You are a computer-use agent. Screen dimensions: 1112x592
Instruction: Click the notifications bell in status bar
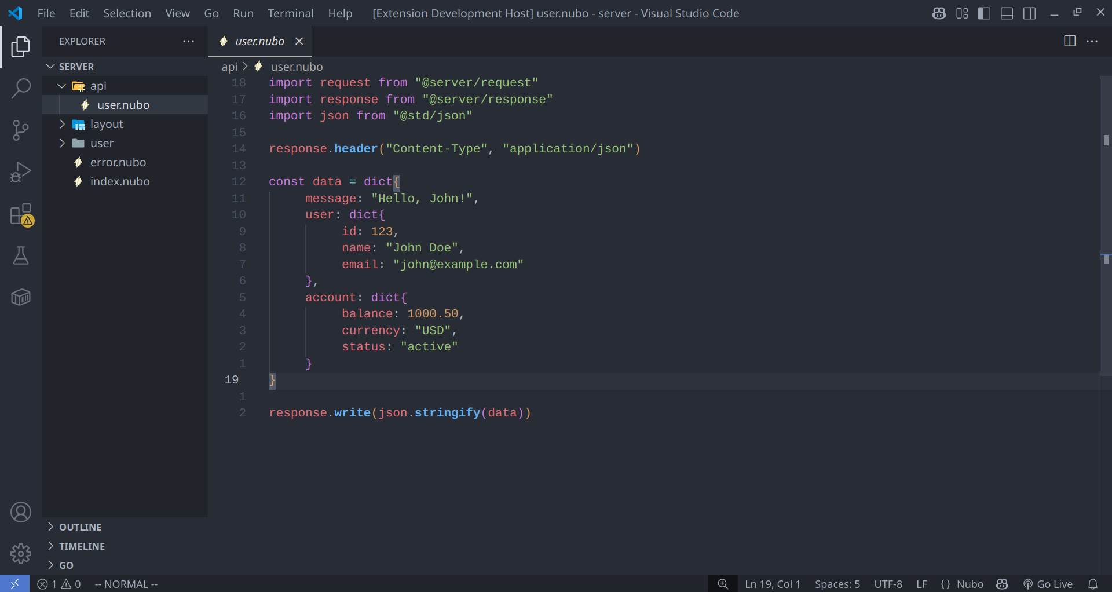(1092, 584)
